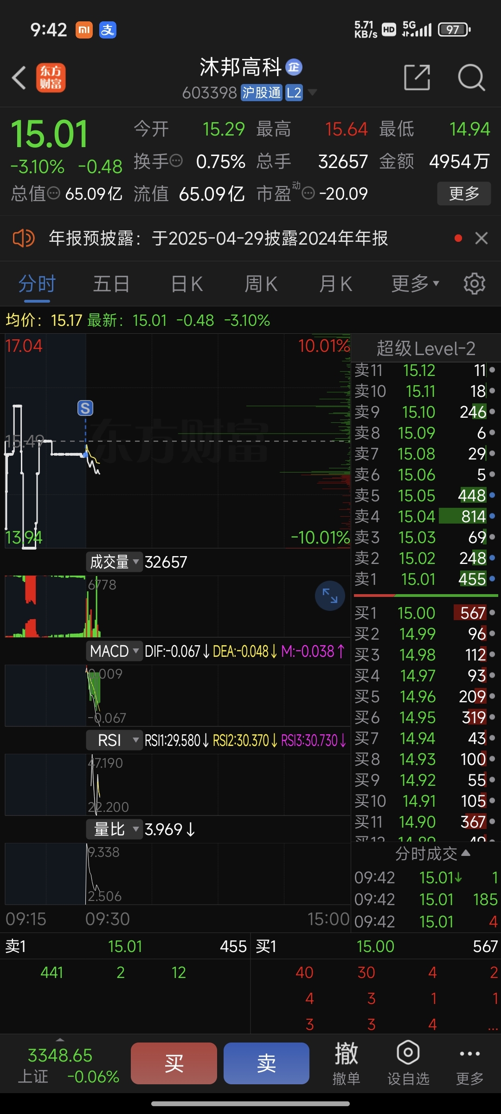The width and height of the screenshot is (501, 1114).
Task: Expand chart with fullscreen arrows icon
Action: (x=330, y=596)
